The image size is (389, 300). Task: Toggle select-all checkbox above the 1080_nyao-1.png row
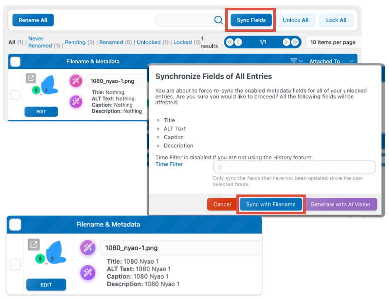pos(15,225)
